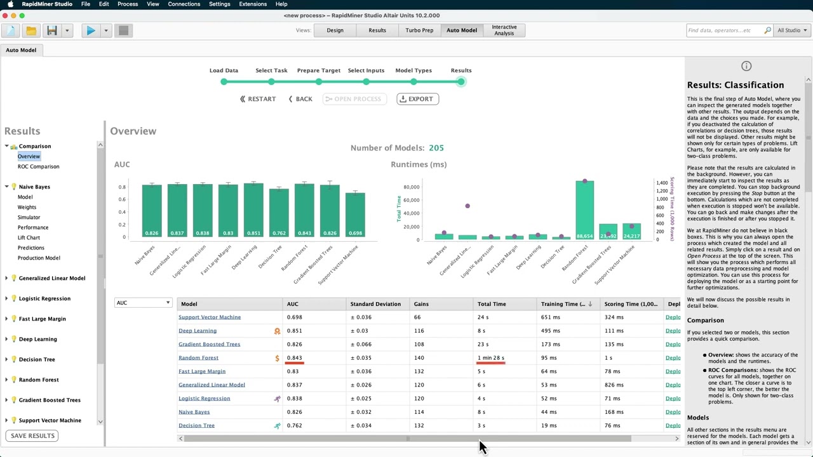The width and height of the screenshot is (813, 457).
Task: Open the File menu
Action: click(x=86, y=4)
